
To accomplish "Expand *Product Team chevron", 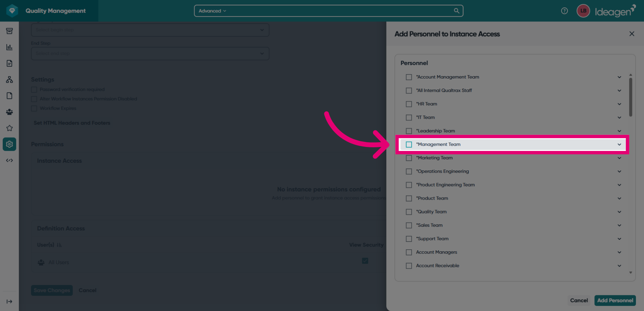I will pyautogui.click(x=619, y=198).
